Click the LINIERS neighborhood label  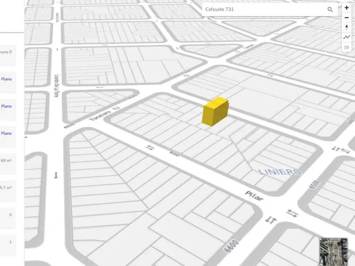tap(280, 172)
